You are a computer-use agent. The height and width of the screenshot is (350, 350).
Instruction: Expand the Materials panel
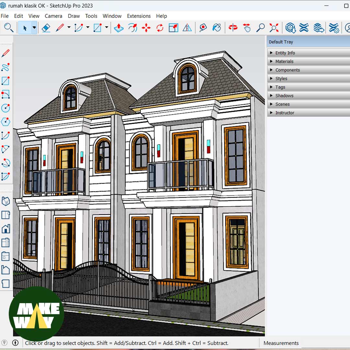point(285,61)
